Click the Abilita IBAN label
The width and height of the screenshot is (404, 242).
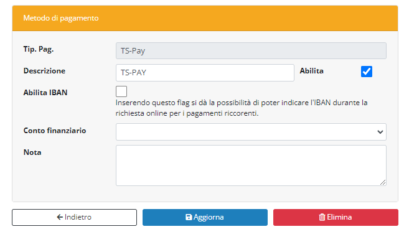45,93
